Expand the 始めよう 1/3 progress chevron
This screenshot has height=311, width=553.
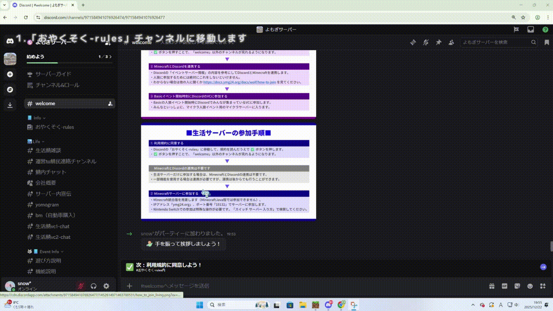tap(111, 57)
